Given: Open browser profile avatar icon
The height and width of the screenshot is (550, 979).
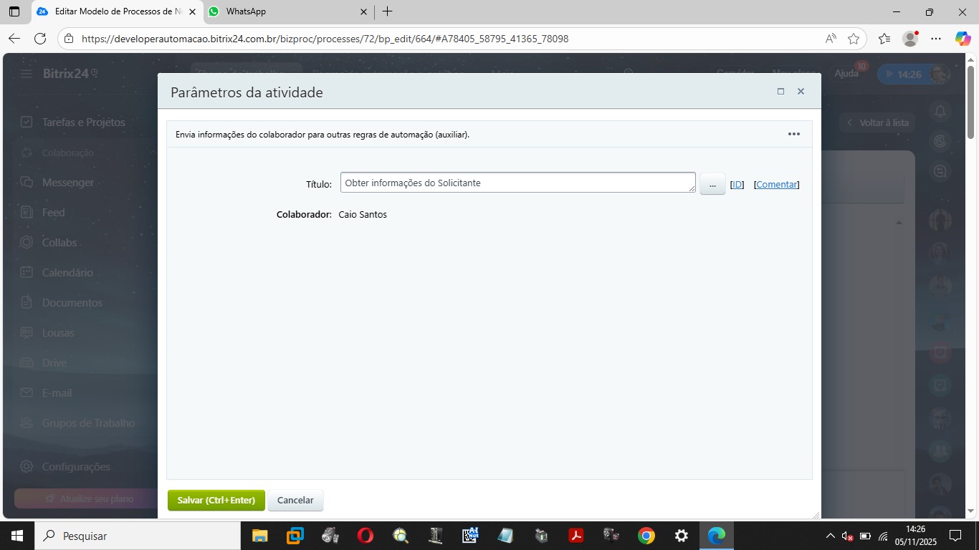Looking at the screenshot, I should (x=910, y=39).
